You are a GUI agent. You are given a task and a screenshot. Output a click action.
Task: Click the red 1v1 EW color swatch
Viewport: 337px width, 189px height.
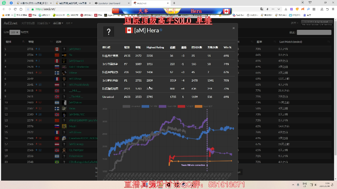[x=182, y=106]
